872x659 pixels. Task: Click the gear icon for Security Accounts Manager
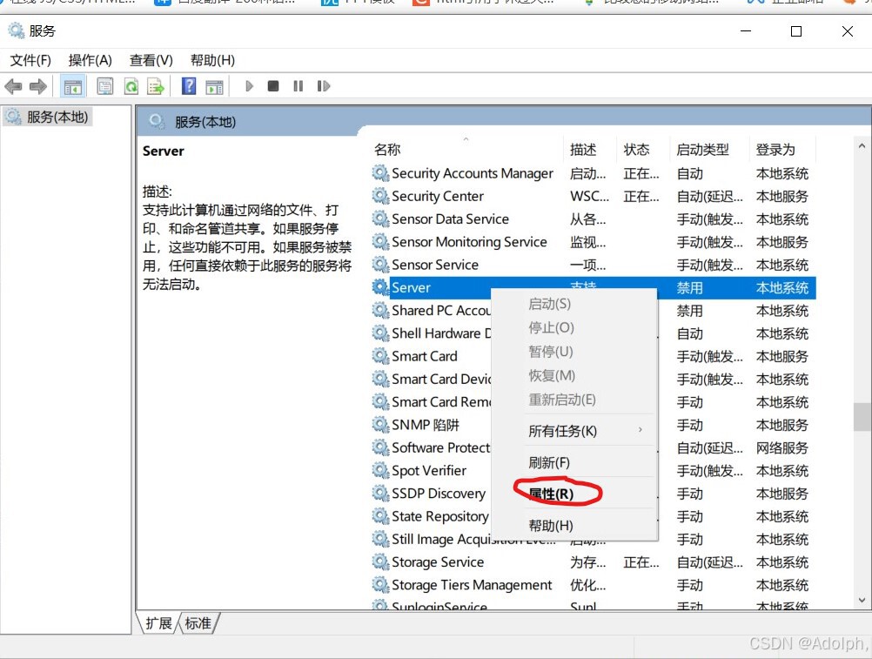pos(380,173)
